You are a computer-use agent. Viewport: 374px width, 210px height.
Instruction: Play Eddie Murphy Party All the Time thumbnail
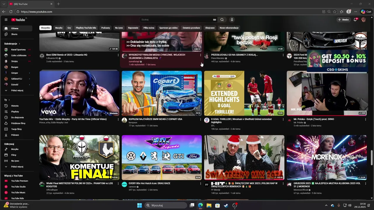coord(79,93)
